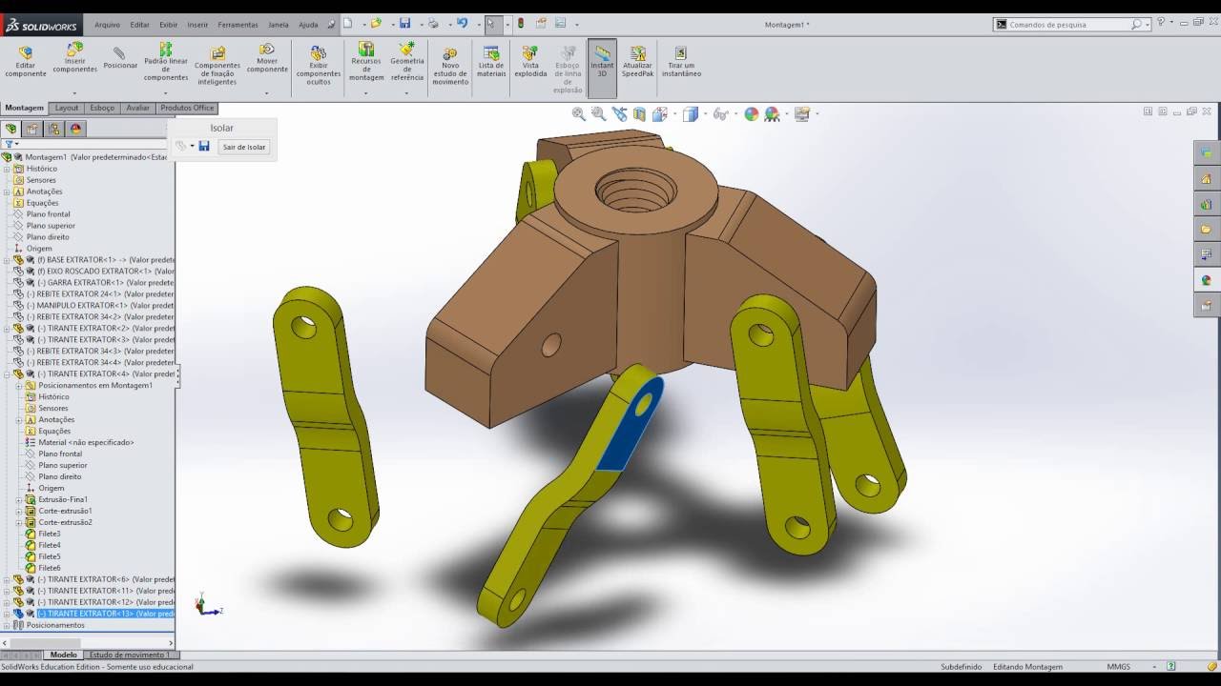Expand BASE EXTRATOR<1> component

coord(7,260)
